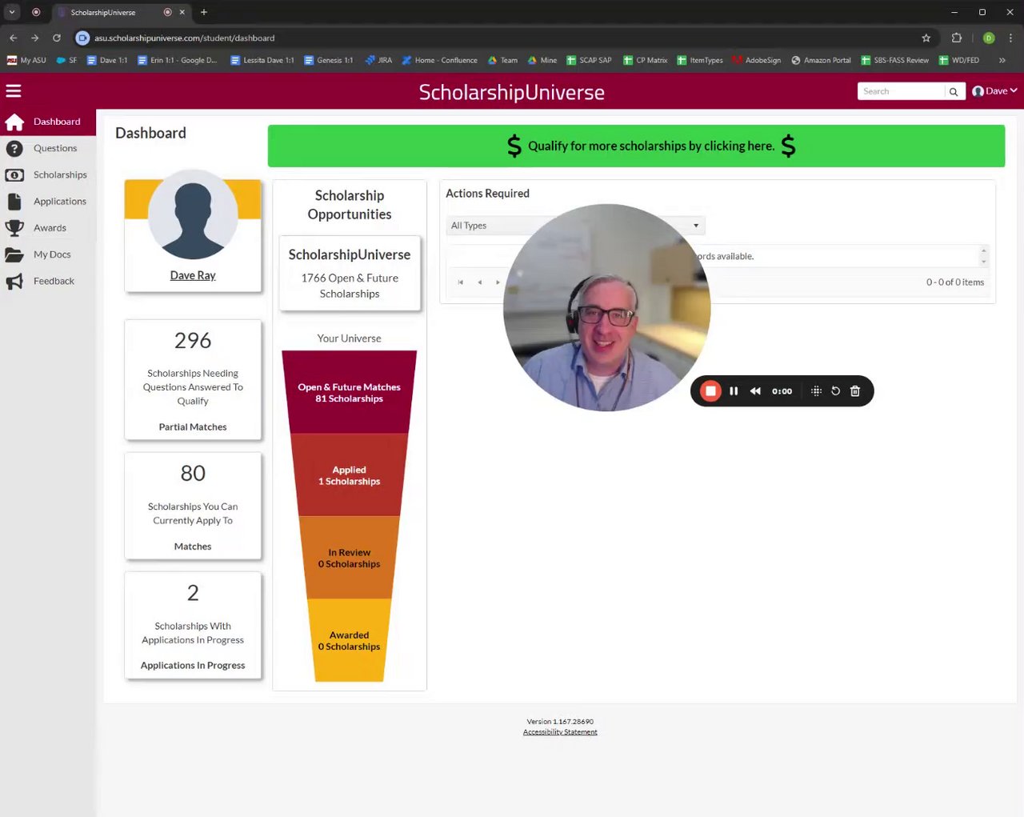Open the tab search dropdown arrow
The height and width of the screenshot is (817, 1024).
[12, 12]
